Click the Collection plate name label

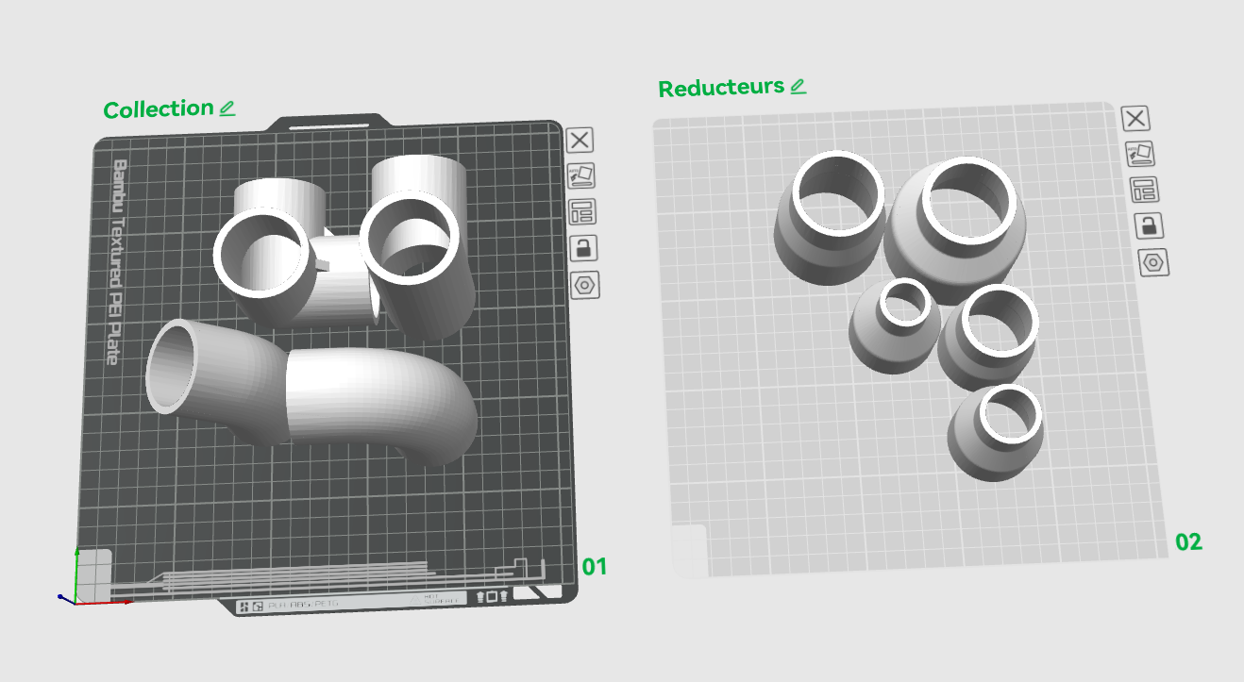tap(159, 109)
